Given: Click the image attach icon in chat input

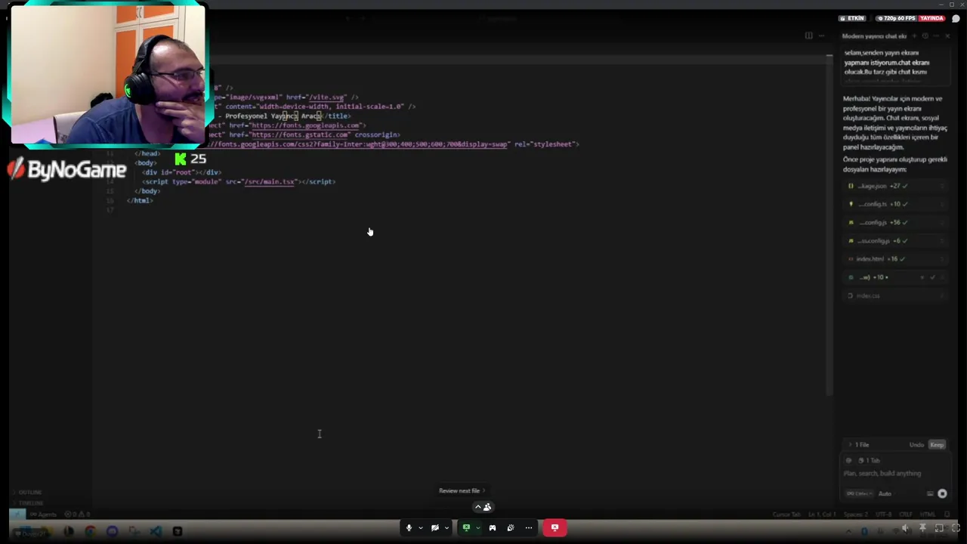Looking at the screenshot, I should [x=930, y=493].
